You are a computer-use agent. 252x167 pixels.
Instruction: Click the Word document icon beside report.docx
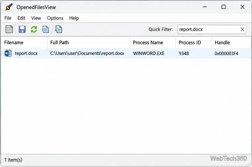[8, 53]
